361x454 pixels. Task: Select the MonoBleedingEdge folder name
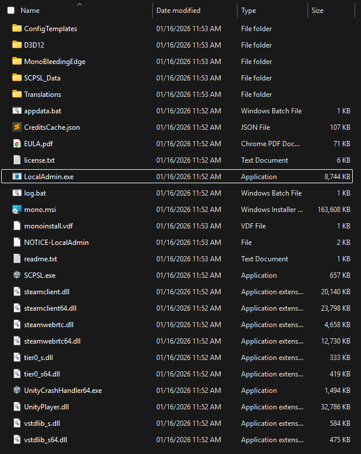tap(55, 62)
